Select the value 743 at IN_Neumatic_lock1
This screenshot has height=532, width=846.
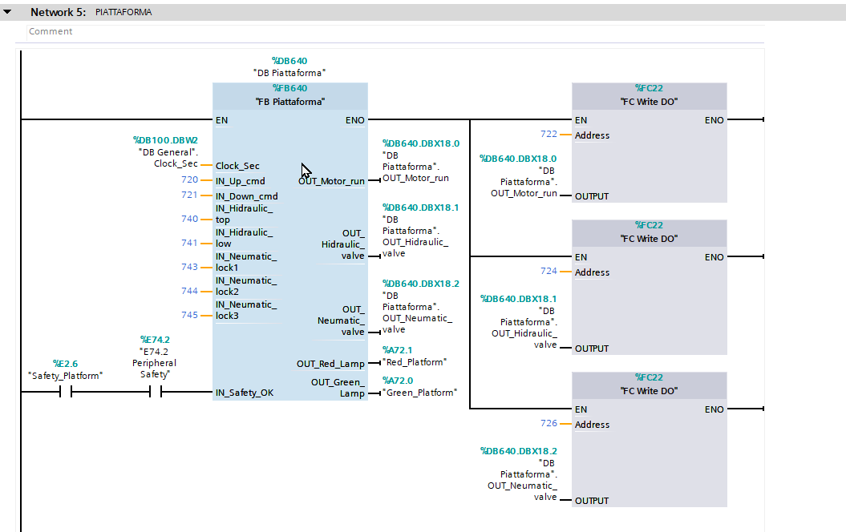click(x=190, y=267)
